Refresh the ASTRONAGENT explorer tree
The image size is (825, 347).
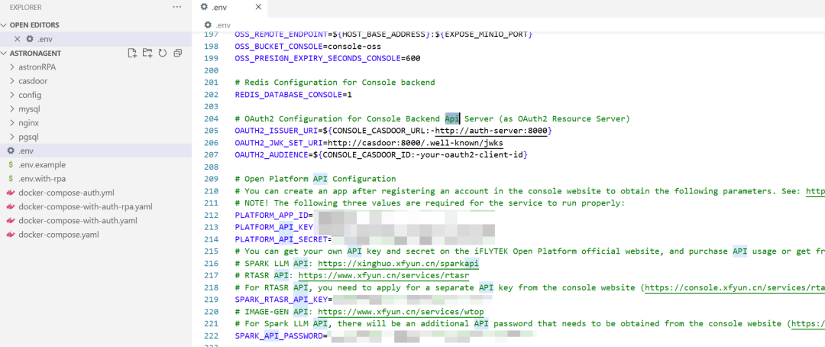163,53
